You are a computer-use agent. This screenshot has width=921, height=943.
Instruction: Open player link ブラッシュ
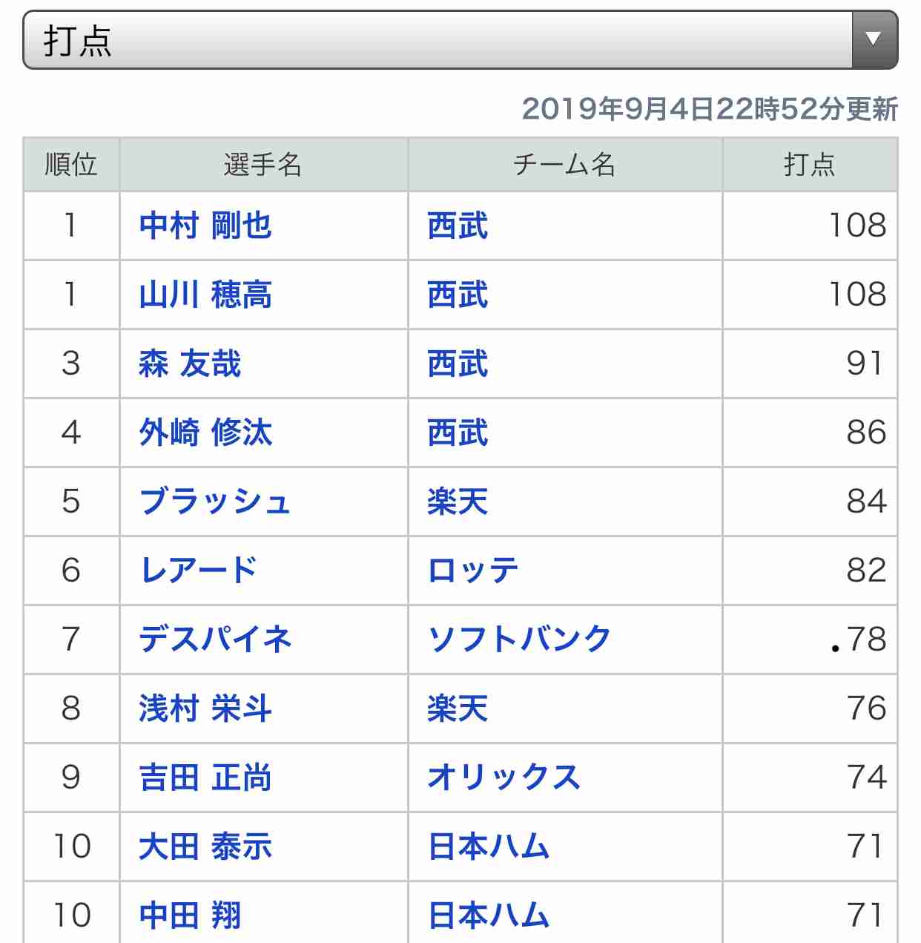click(x=214, y=502)
